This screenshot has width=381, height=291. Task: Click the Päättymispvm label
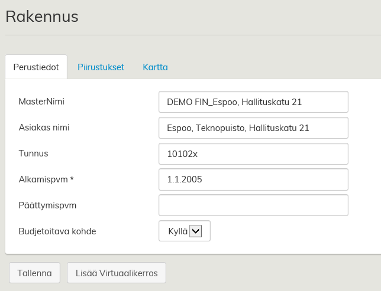click(x=48, y=205)
